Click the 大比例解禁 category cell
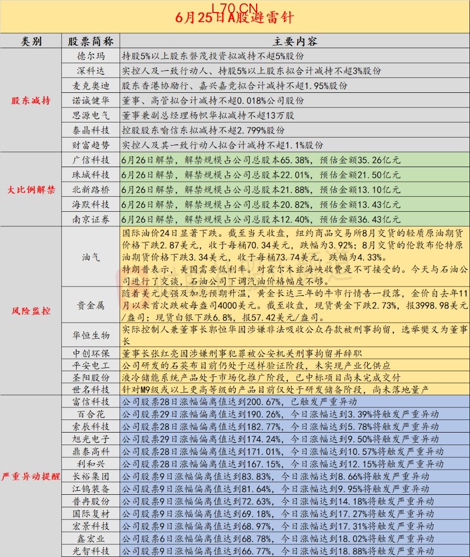 31,189
